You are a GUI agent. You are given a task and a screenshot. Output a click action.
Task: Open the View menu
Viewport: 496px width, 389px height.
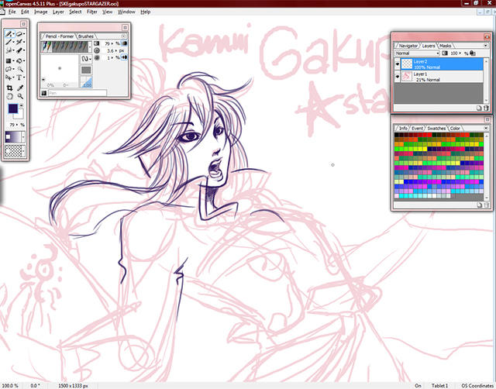coord(107,12)
